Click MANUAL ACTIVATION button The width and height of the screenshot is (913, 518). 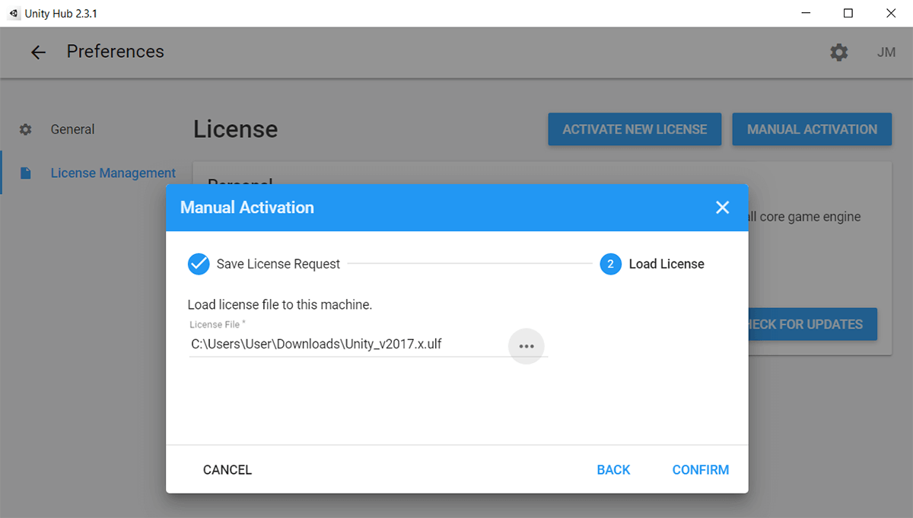(x=812, y=129)
